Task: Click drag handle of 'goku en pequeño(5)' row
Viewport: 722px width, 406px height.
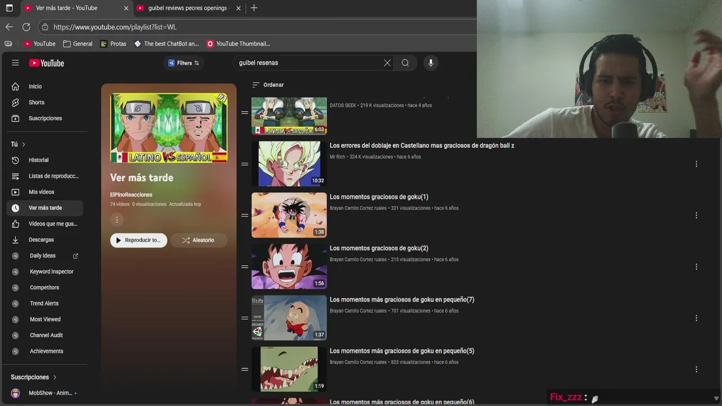Action: coord(245,369)
